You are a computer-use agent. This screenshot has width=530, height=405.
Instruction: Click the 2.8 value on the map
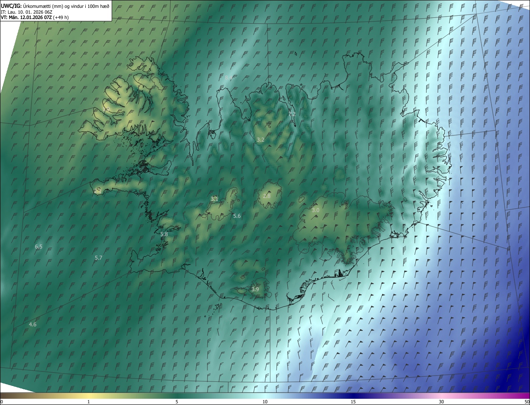(x=267, y=196)
